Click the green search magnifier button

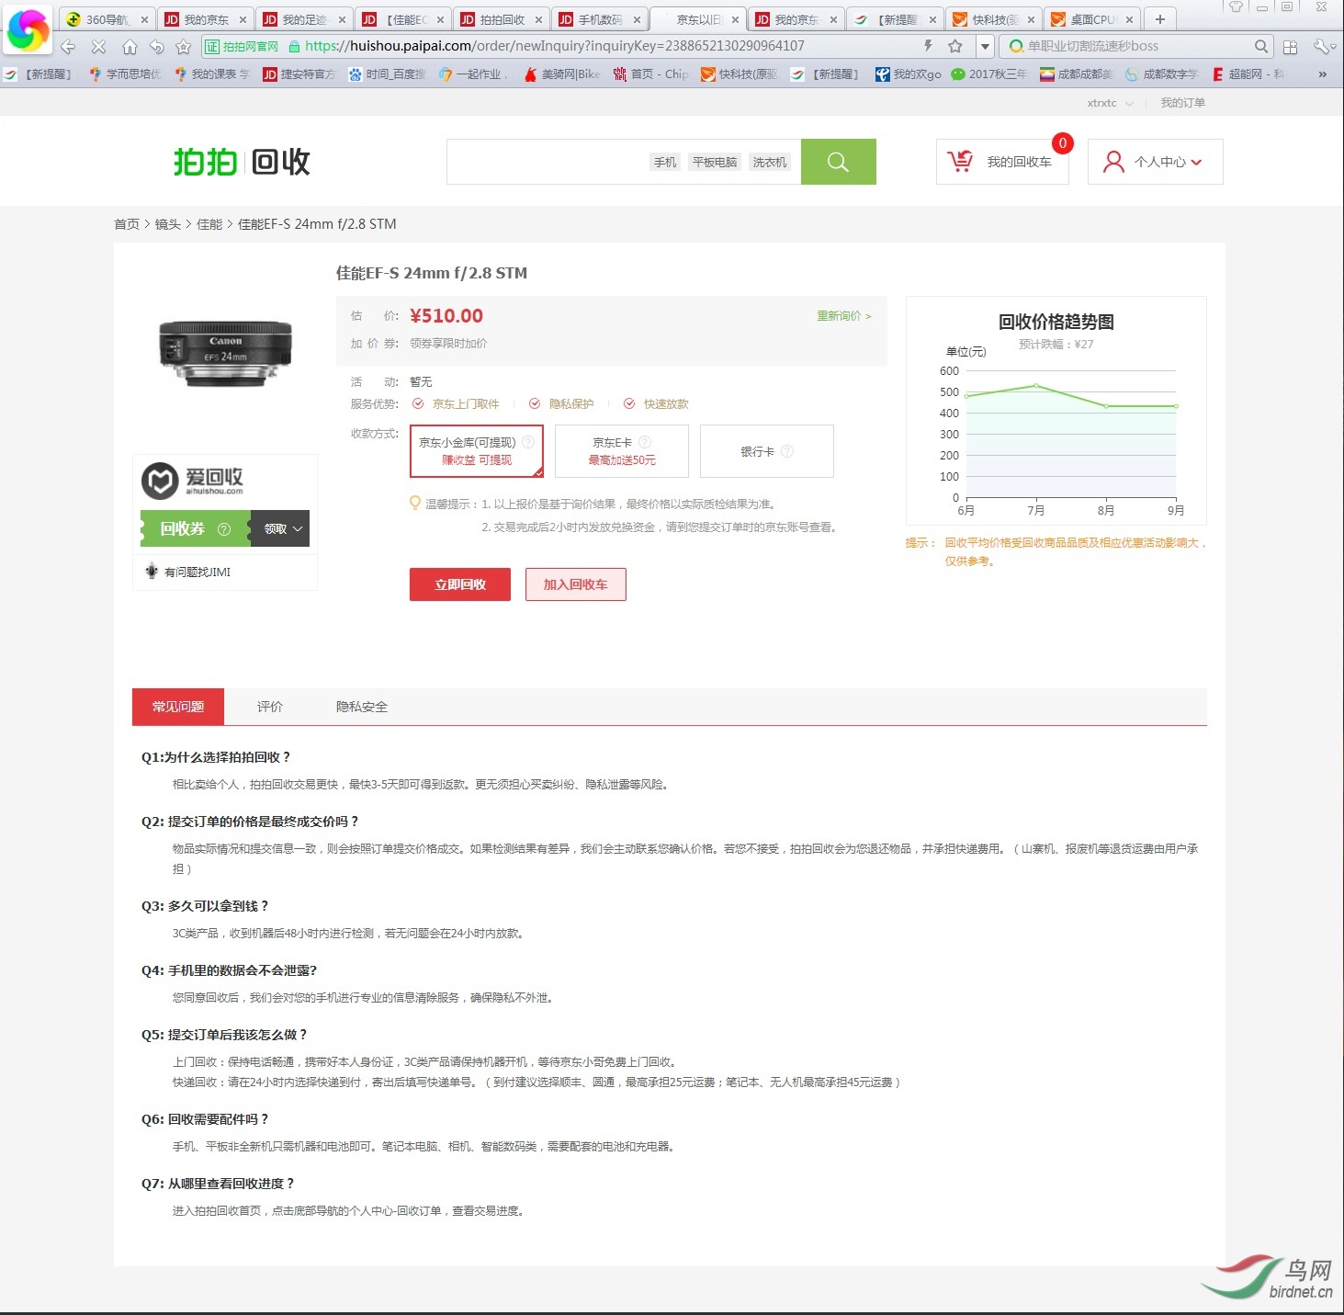[x=838, y=162]
